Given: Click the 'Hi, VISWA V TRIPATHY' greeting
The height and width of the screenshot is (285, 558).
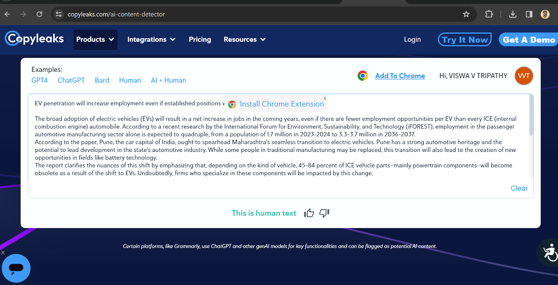Looking at the screenshot, I should click(473, 76).
